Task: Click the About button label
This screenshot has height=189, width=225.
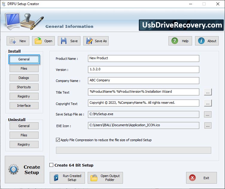Action: [212, 41]
